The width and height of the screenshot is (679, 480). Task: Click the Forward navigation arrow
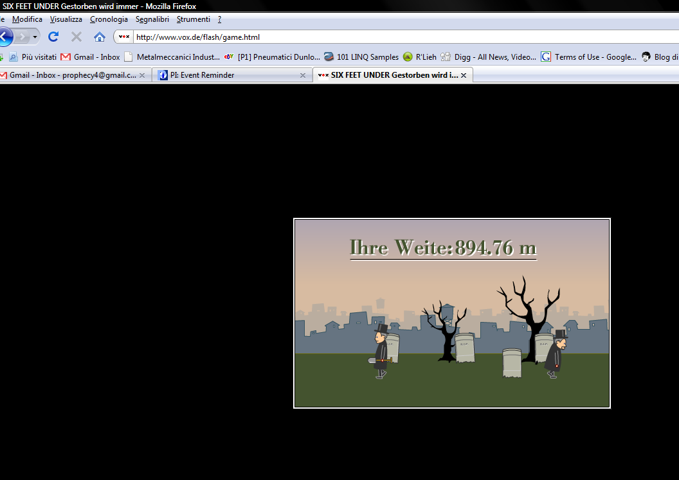coord(22,37)
